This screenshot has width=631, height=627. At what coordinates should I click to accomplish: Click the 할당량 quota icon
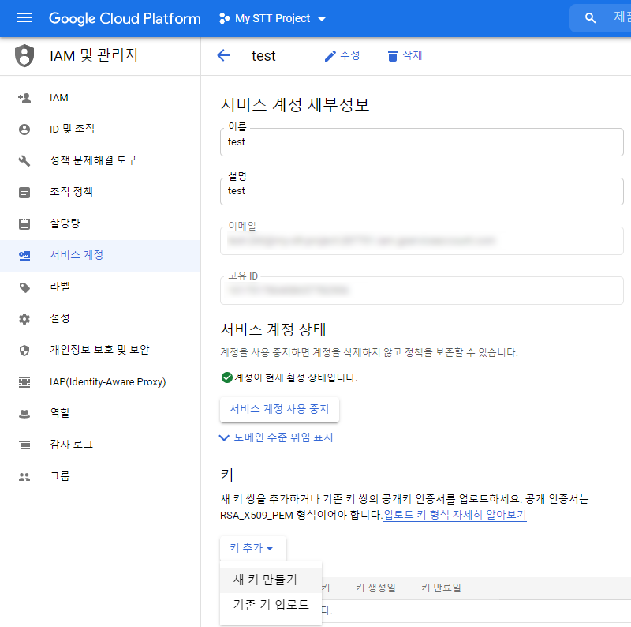coord(24,223)
